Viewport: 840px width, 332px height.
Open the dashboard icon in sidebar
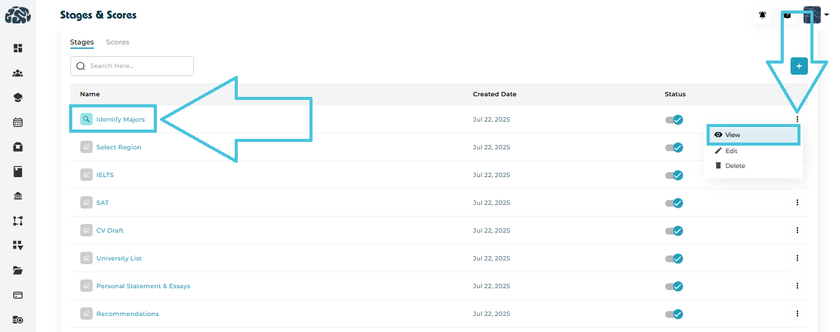[18, 48]
